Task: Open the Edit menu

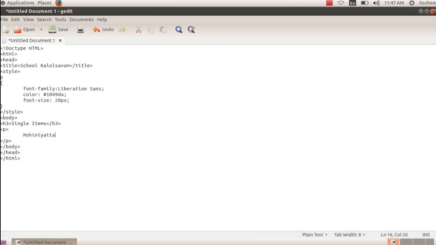Action: 15,19
